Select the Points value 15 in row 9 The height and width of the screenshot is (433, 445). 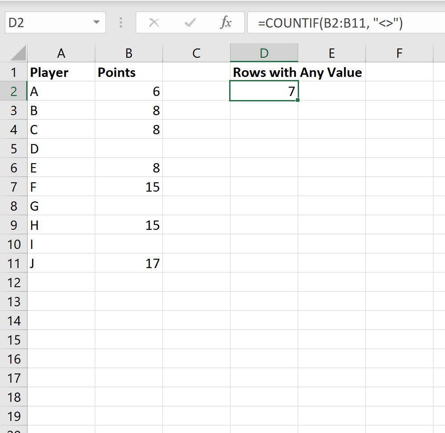coord(129,225)
